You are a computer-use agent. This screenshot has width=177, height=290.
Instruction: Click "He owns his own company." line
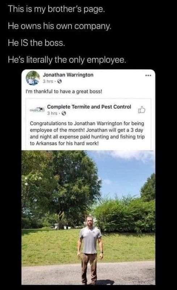(x=59, y=26)
